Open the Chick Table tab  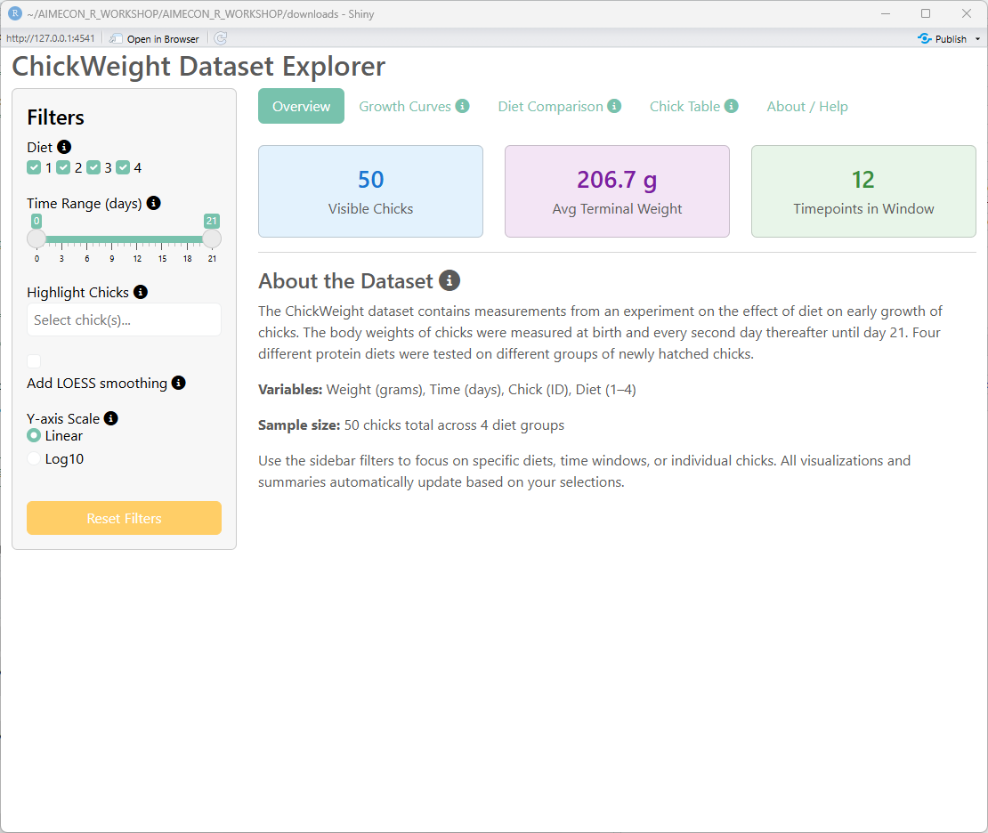click(x=684, y=106)
